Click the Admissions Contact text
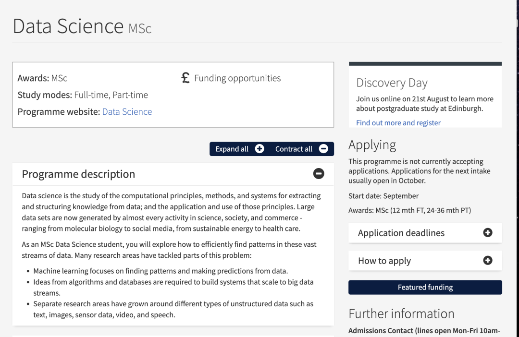The height and width of the screenshot is (337, 519). [x=424, y=330]
